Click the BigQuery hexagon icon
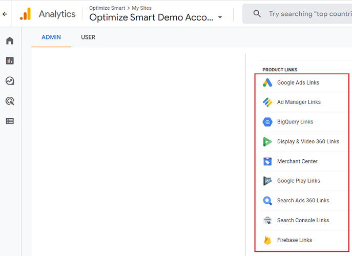This screenshot has height=256, width=352. [267, 122]
